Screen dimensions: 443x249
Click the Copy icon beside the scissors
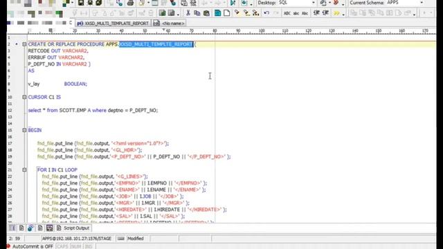(197, 13)
